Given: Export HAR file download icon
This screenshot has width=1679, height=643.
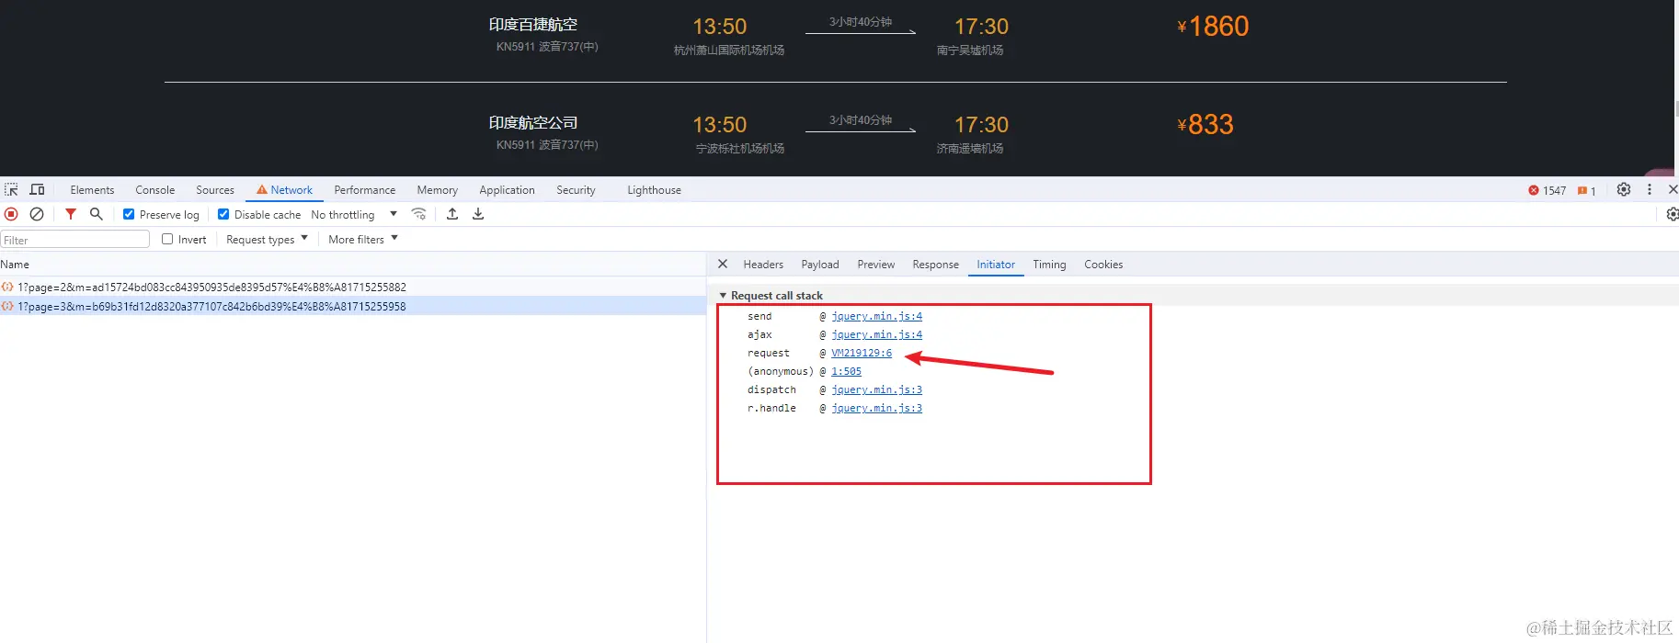Looking at the screenshot, I should point(478,214).
